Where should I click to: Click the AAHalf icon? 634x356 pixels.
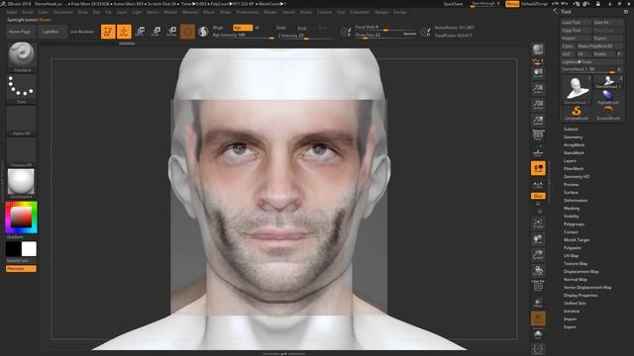[x=538, y=120]
